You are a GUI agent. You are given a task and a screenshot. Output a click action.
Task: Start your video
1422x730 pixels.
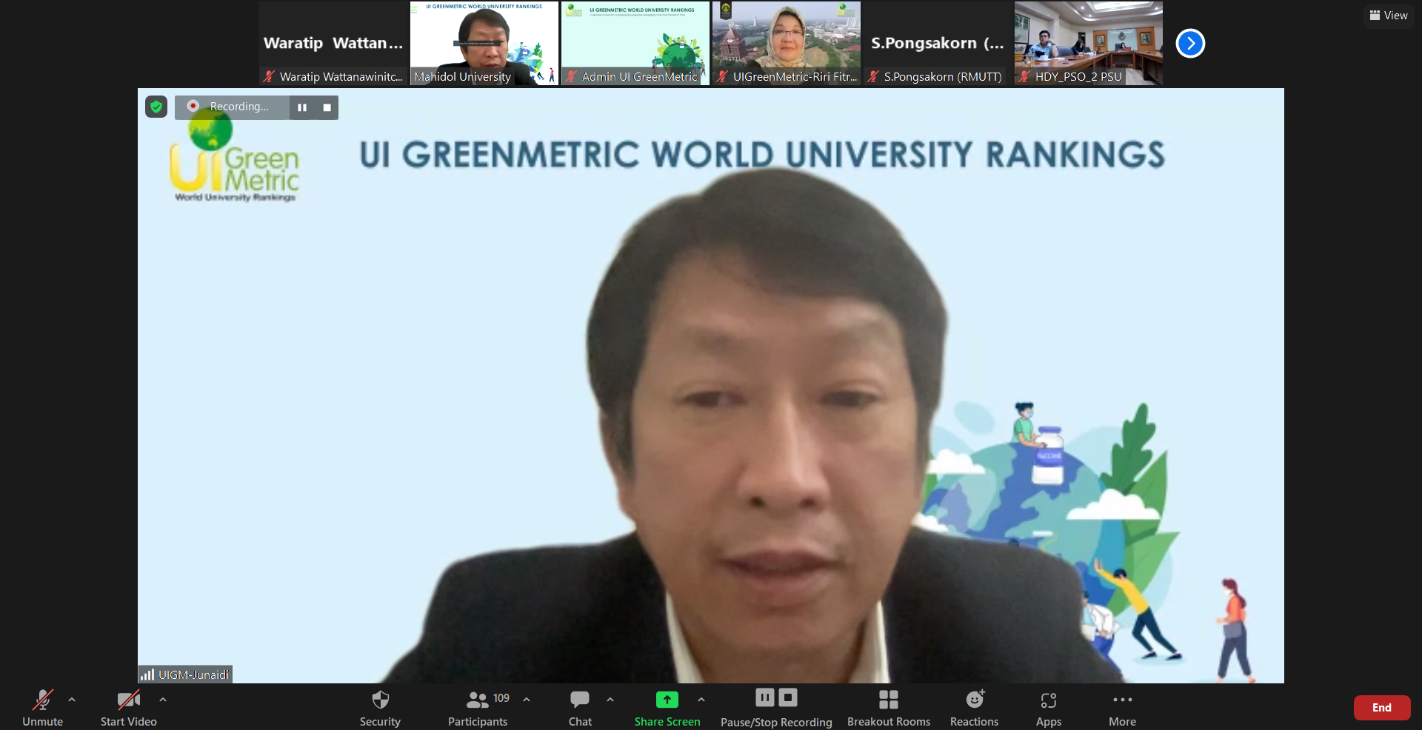128,699
